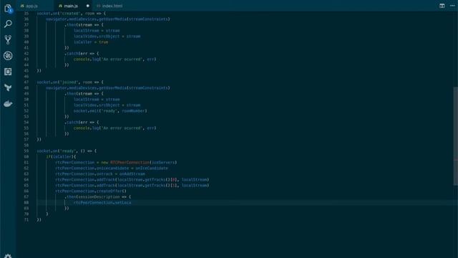Click the console.log statement on line 55
The width and height of the screenshot is (458, 258).
click(x=114, y=128)
